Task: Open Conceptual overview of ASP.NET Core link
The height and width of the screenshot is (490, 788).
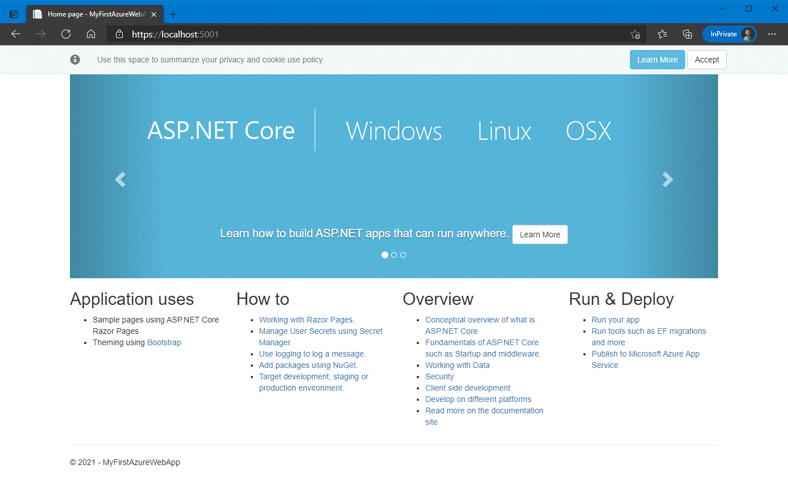Action: pos(480,325)
